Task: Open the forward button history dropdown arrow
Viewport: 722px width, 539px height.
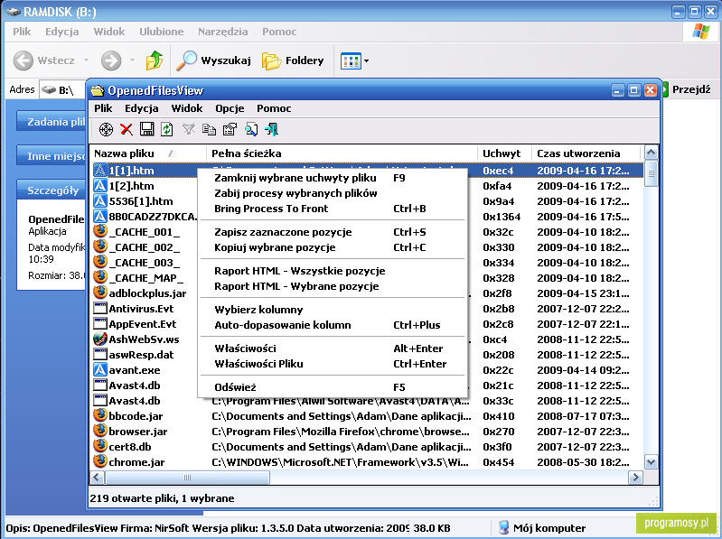Action: click(x=132, y=60)
